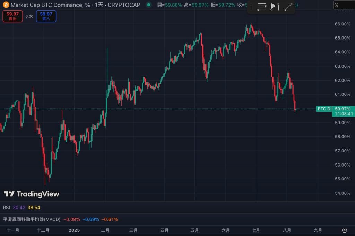
Task: Click the 九月 month label on the time axis
Action: [318, 230]
